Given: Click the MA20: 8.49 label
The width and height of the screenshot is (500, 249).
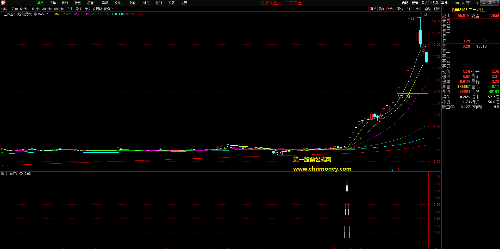Looking at the screenshot, I should coord(81,14).
